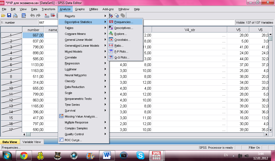Select row header 8

[11, 76]
